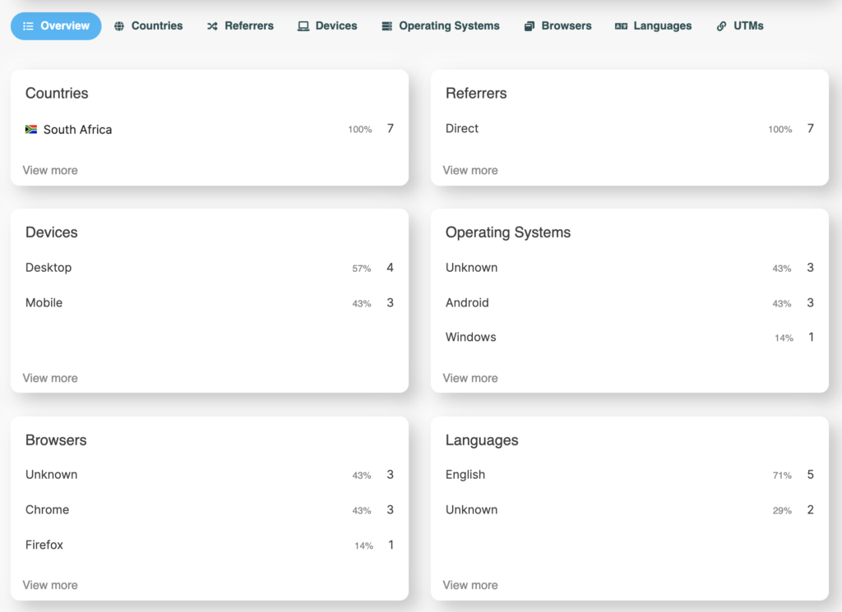Click View more in the Languages card
The width and height of the screenshot is (842, 612).
(x=470, y=585)
